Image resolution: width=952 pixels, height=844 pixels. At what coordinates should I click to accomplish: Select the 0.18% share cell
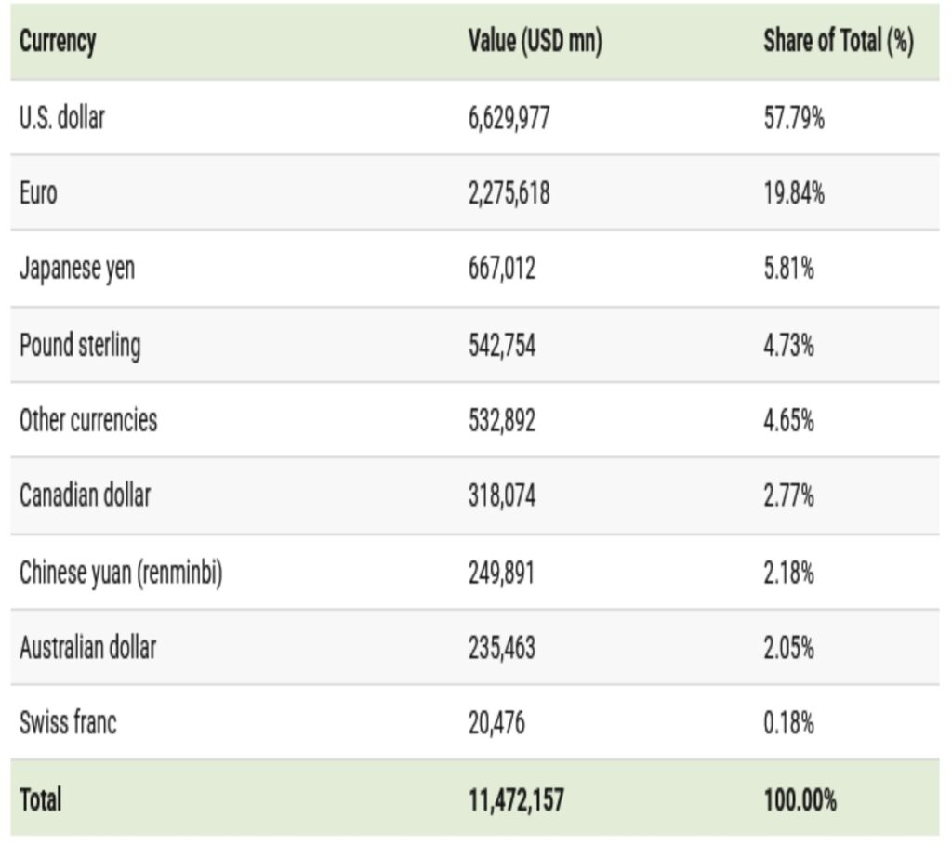tap(788, 722)
